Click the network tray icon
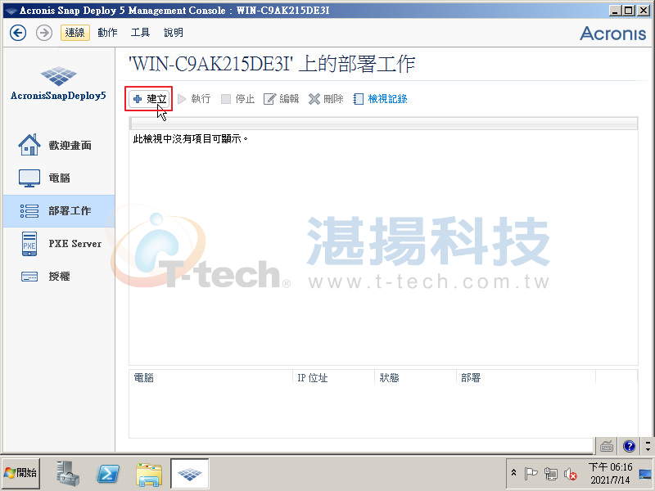The width and height of the screenshot is (655, 491). click(551, 474)
